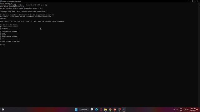Click the 'show databases;' command text
The width and height of the screenshot is (200, 112).
[x=12, y=25]
